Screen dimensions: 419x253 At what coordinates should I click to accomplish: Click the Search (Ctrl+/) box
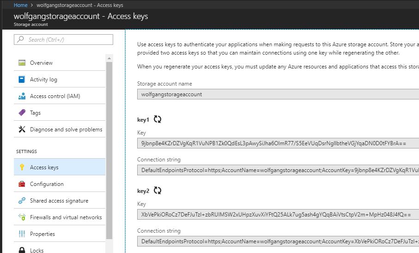pos(63,40)
